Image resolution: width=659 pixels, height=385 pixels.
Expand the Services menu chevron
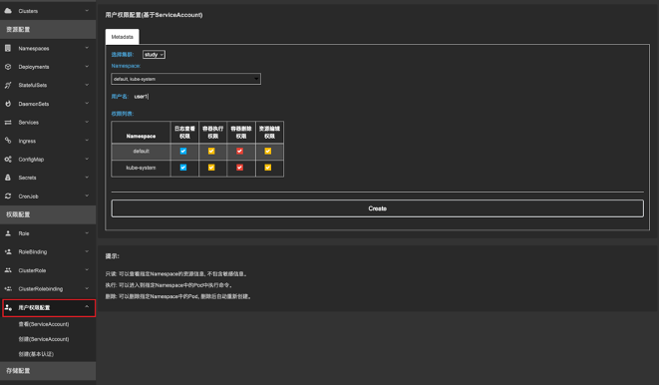coord(87,122)
